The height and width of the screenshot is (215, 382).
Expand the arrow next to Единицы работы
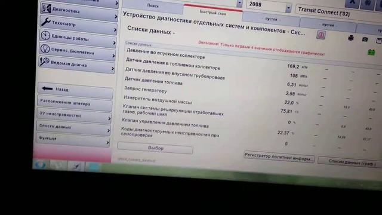point(114,43)
